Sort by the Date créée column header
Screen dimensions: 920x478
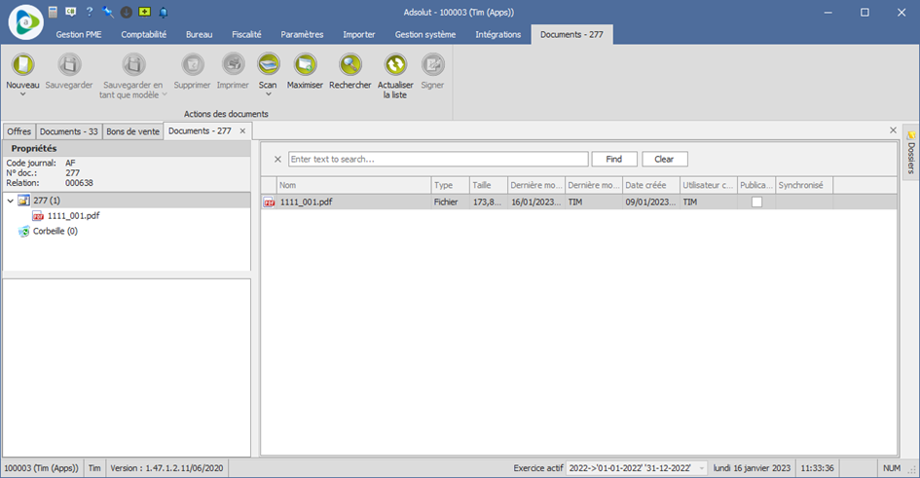point(651,185)
